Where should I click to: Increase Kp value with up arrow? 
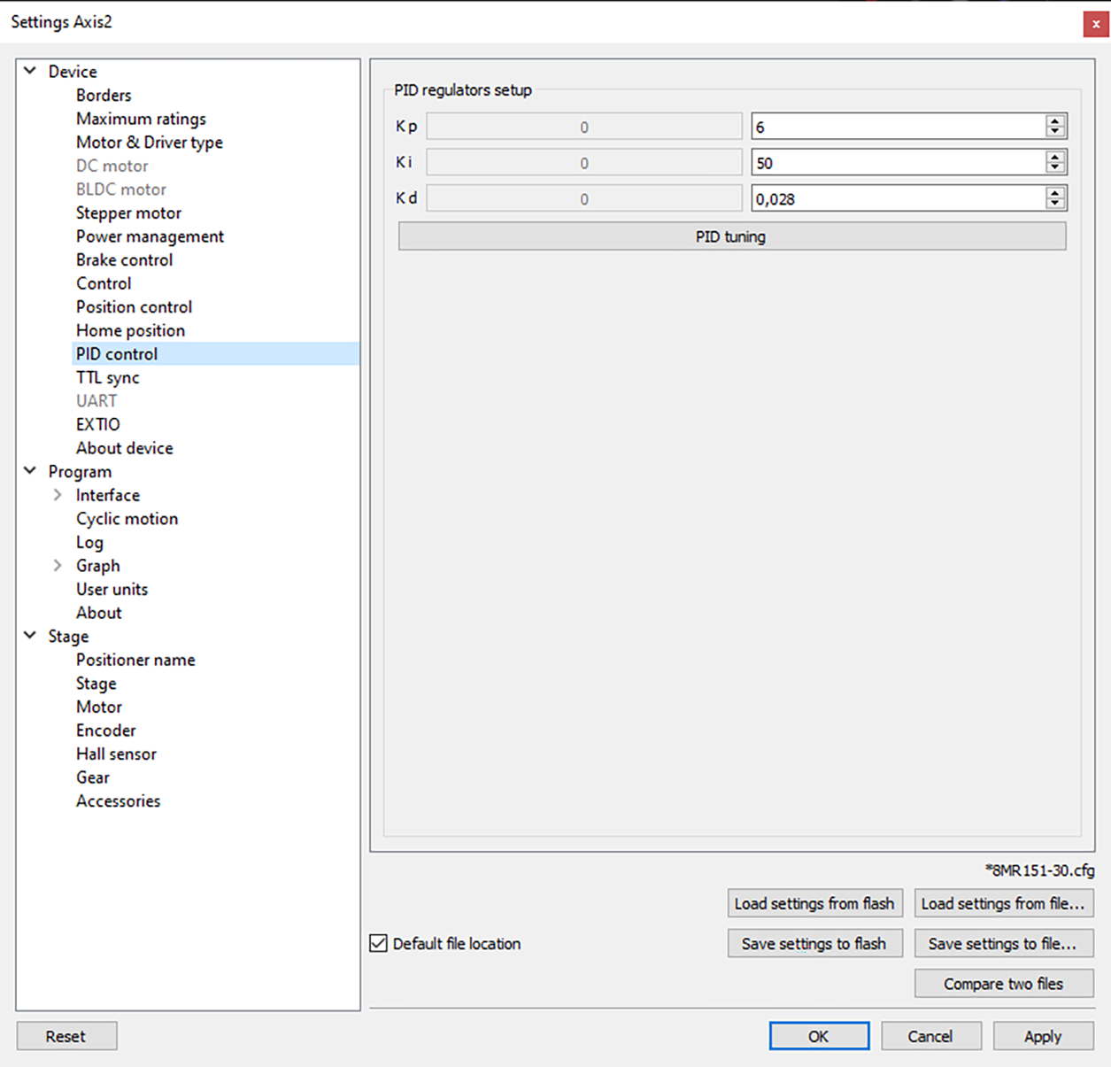[x=1054, y=121]
